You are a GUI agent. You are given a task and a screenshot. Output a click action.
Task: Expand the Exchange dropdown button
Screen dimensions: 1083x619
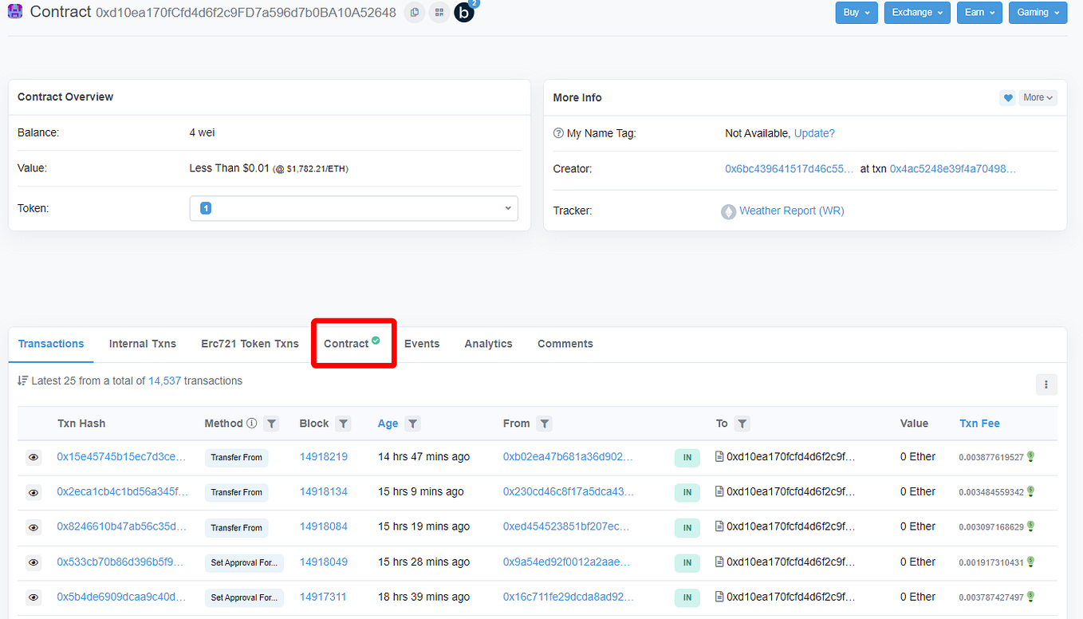click(916, 13)
